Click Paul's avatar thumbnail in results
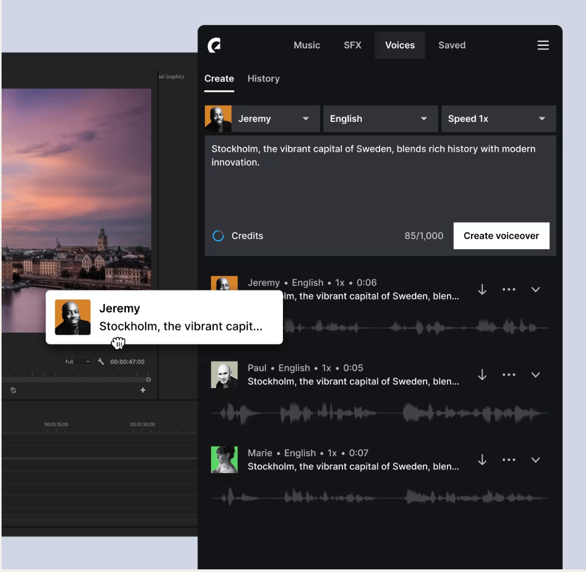This screenshot has width=586, height=572. pyautogui.click(x=224, y=374)
